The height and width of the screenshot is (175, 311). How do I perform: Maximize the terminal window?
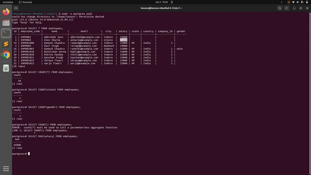301,8
